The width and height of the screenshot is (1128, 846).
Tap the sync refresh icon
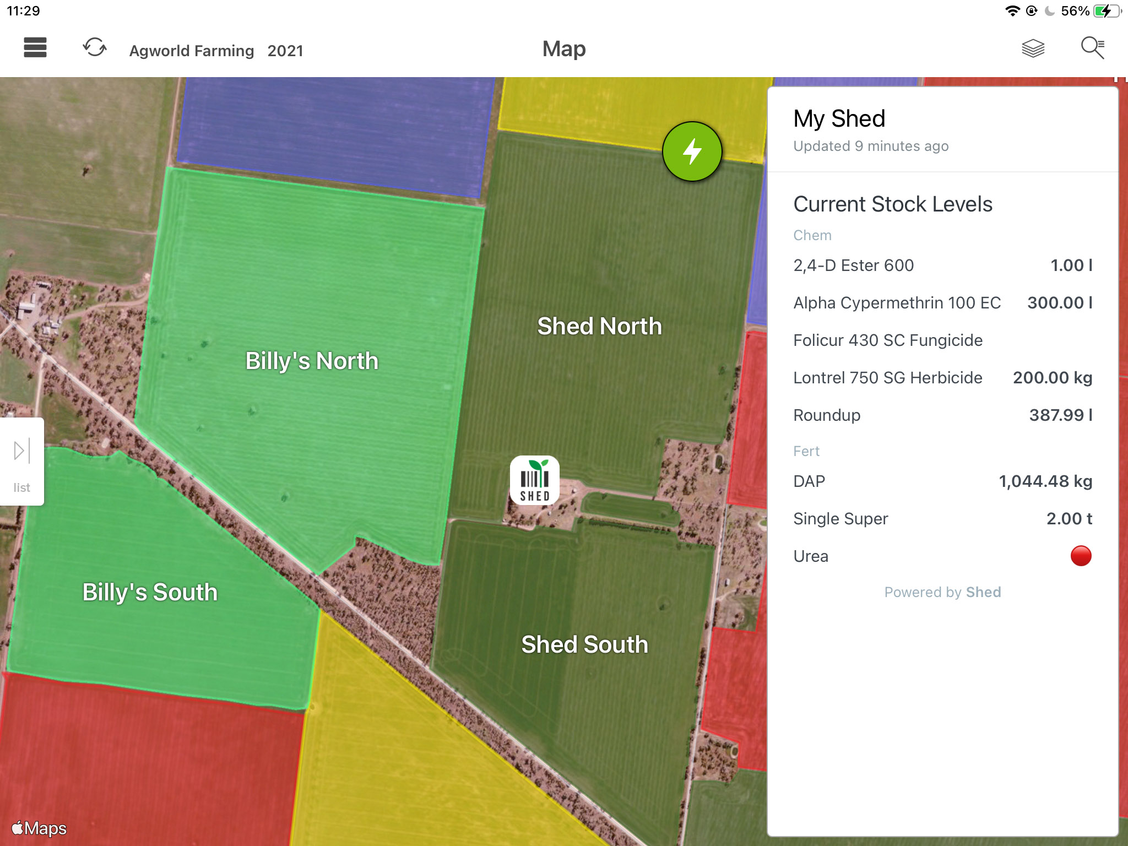(95, 47)
